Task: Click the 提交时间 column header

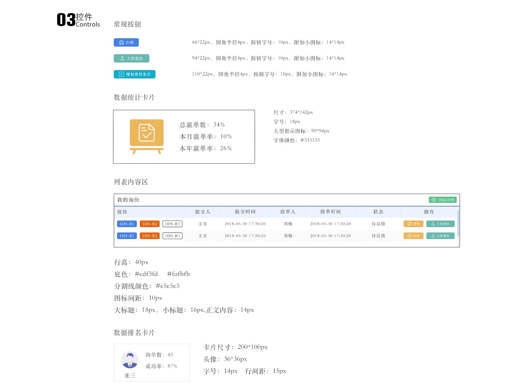Action: [x=245, y=212]
